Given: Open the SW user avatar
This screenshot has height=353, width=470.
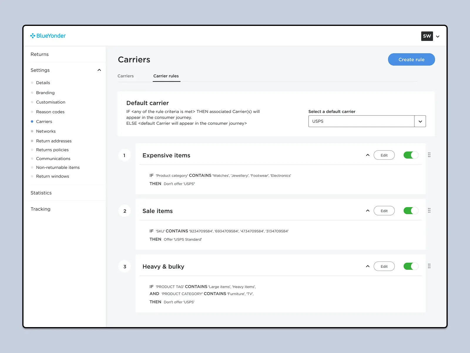Looking at the screenshot, I should (427, 36).
